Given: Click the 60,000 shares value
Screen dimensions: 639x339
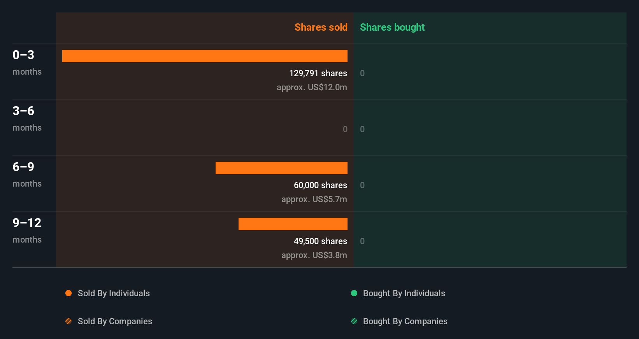Looking at the screenshot, I should pos(320,185).
